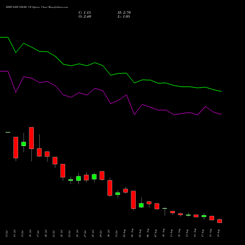Click the chart title text HDFCLIFE CE Options
245x245 pixels.
tap(37, 7)
